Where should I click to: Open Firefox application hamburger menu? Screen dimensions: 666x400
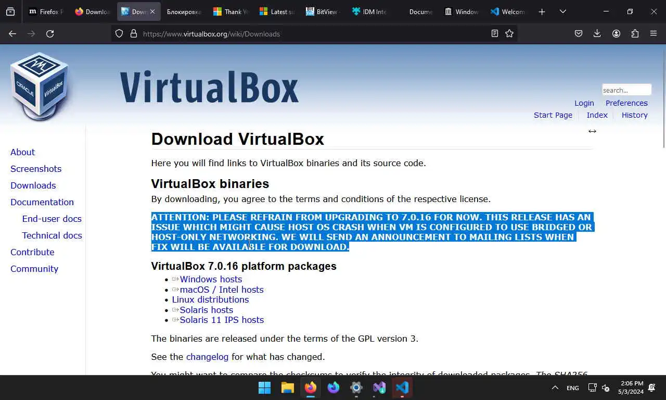(x=654, y=33)
